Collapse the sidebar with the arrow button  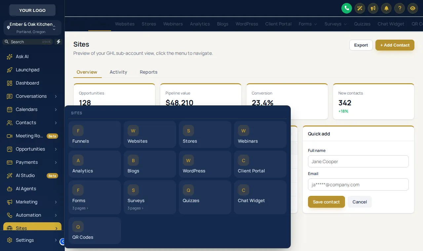tap(62, 242)
